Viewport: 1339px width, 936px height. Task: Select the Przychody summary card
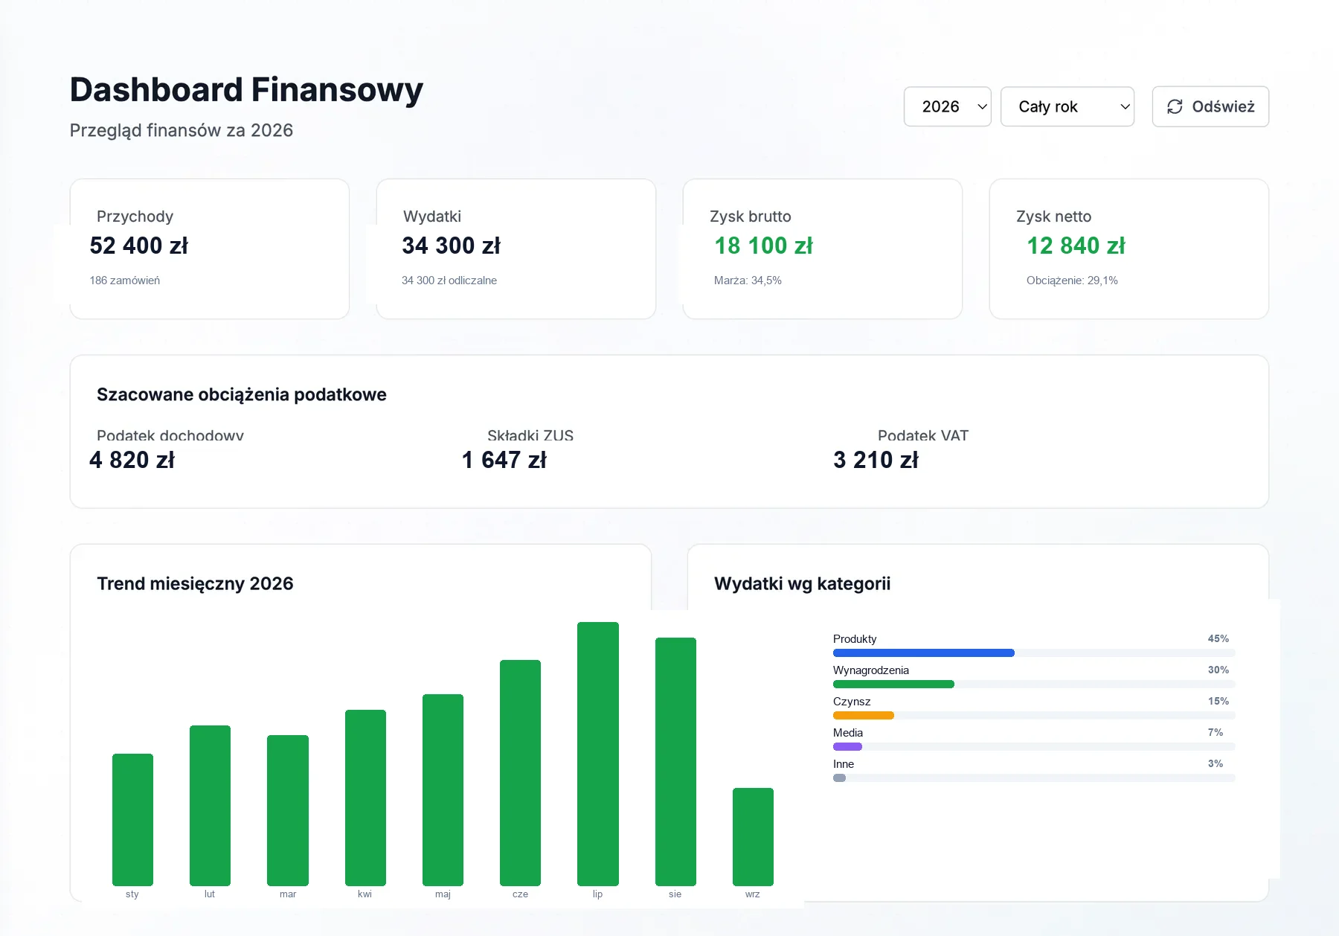tap(209, 249)
